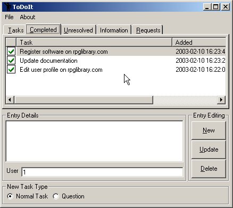Click the date 2003-02-10 16:23:4 cell

[x=201, y=52]
